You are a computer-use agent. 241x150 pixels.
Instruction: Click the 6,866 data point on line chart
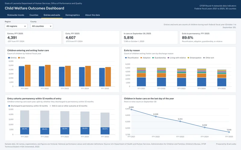pos(131,109)
